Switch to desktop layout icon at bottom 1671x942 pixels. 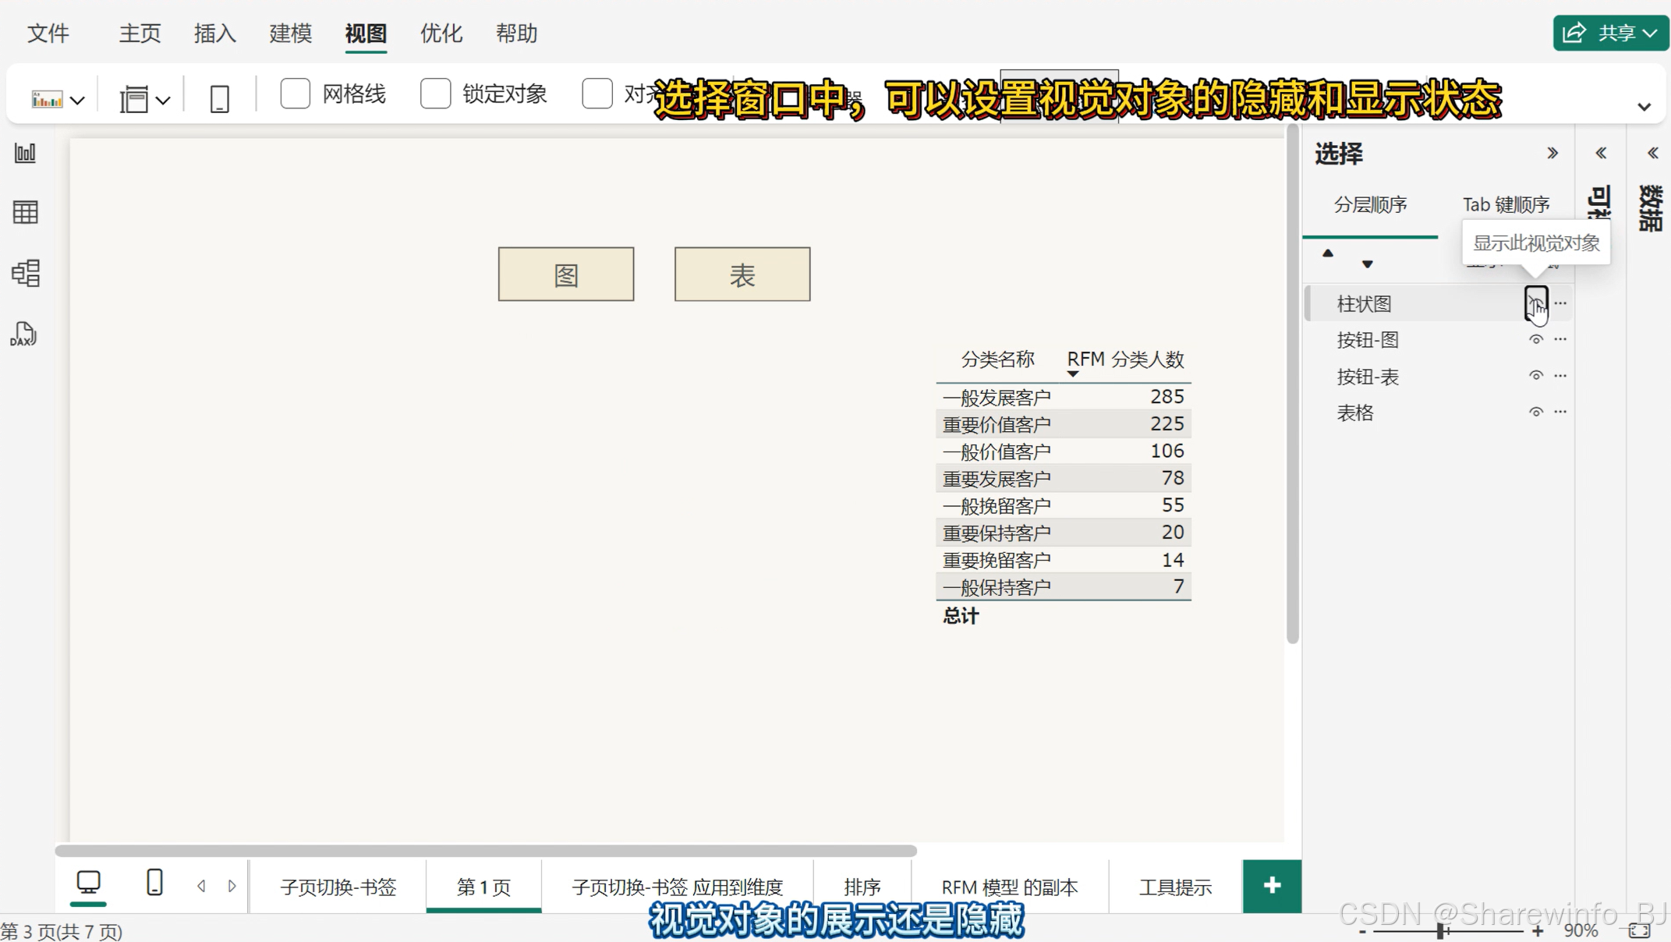[88, 883]
